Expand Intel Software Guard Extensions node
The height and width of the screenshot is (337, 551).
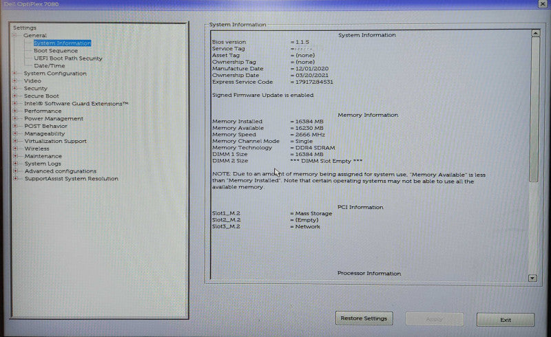tap(14, 104)
